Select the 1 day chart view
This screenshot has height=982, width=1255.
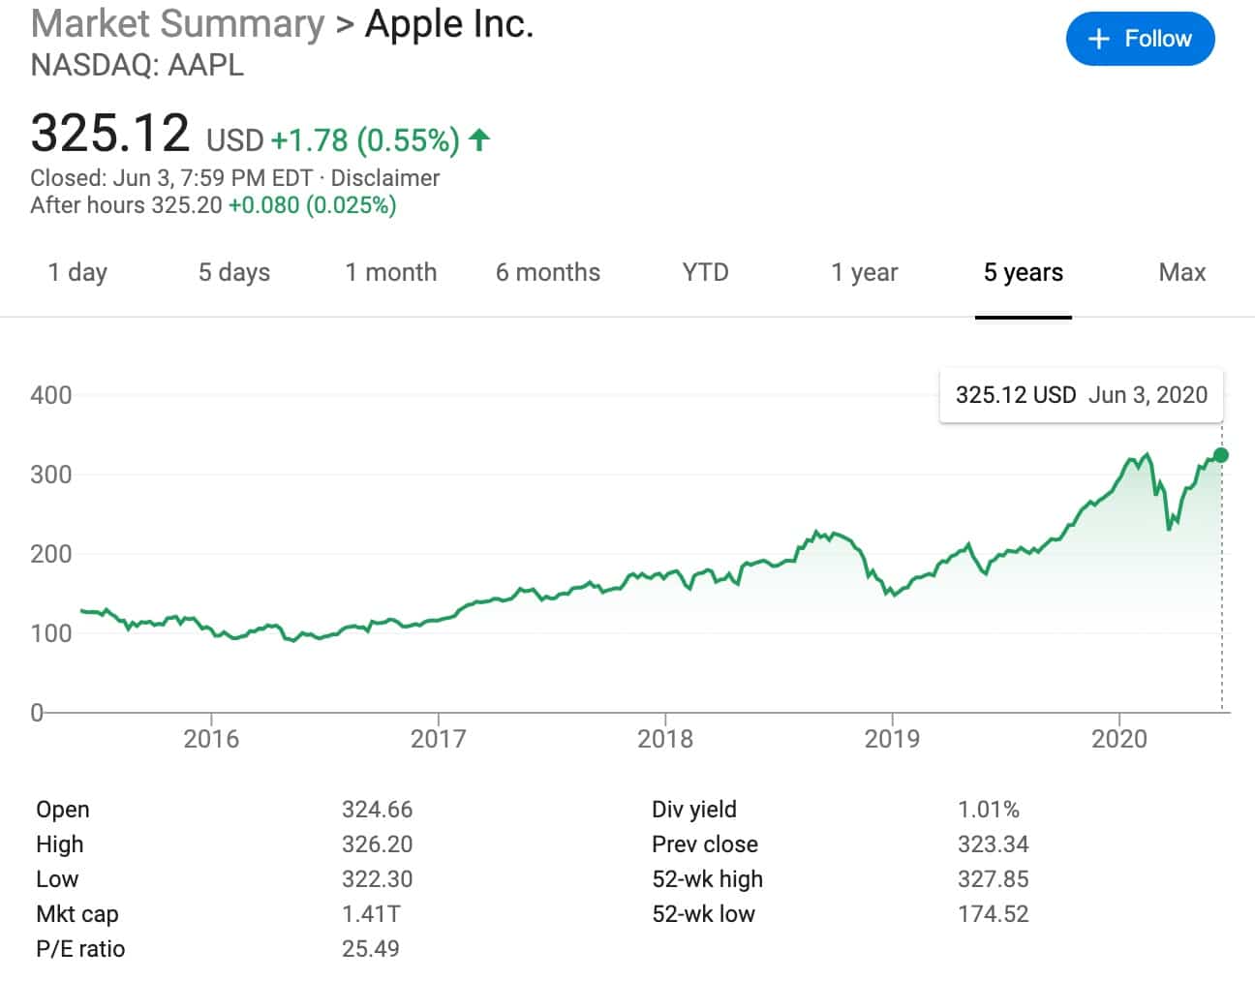pyautogui.click(x=77, y=273)
